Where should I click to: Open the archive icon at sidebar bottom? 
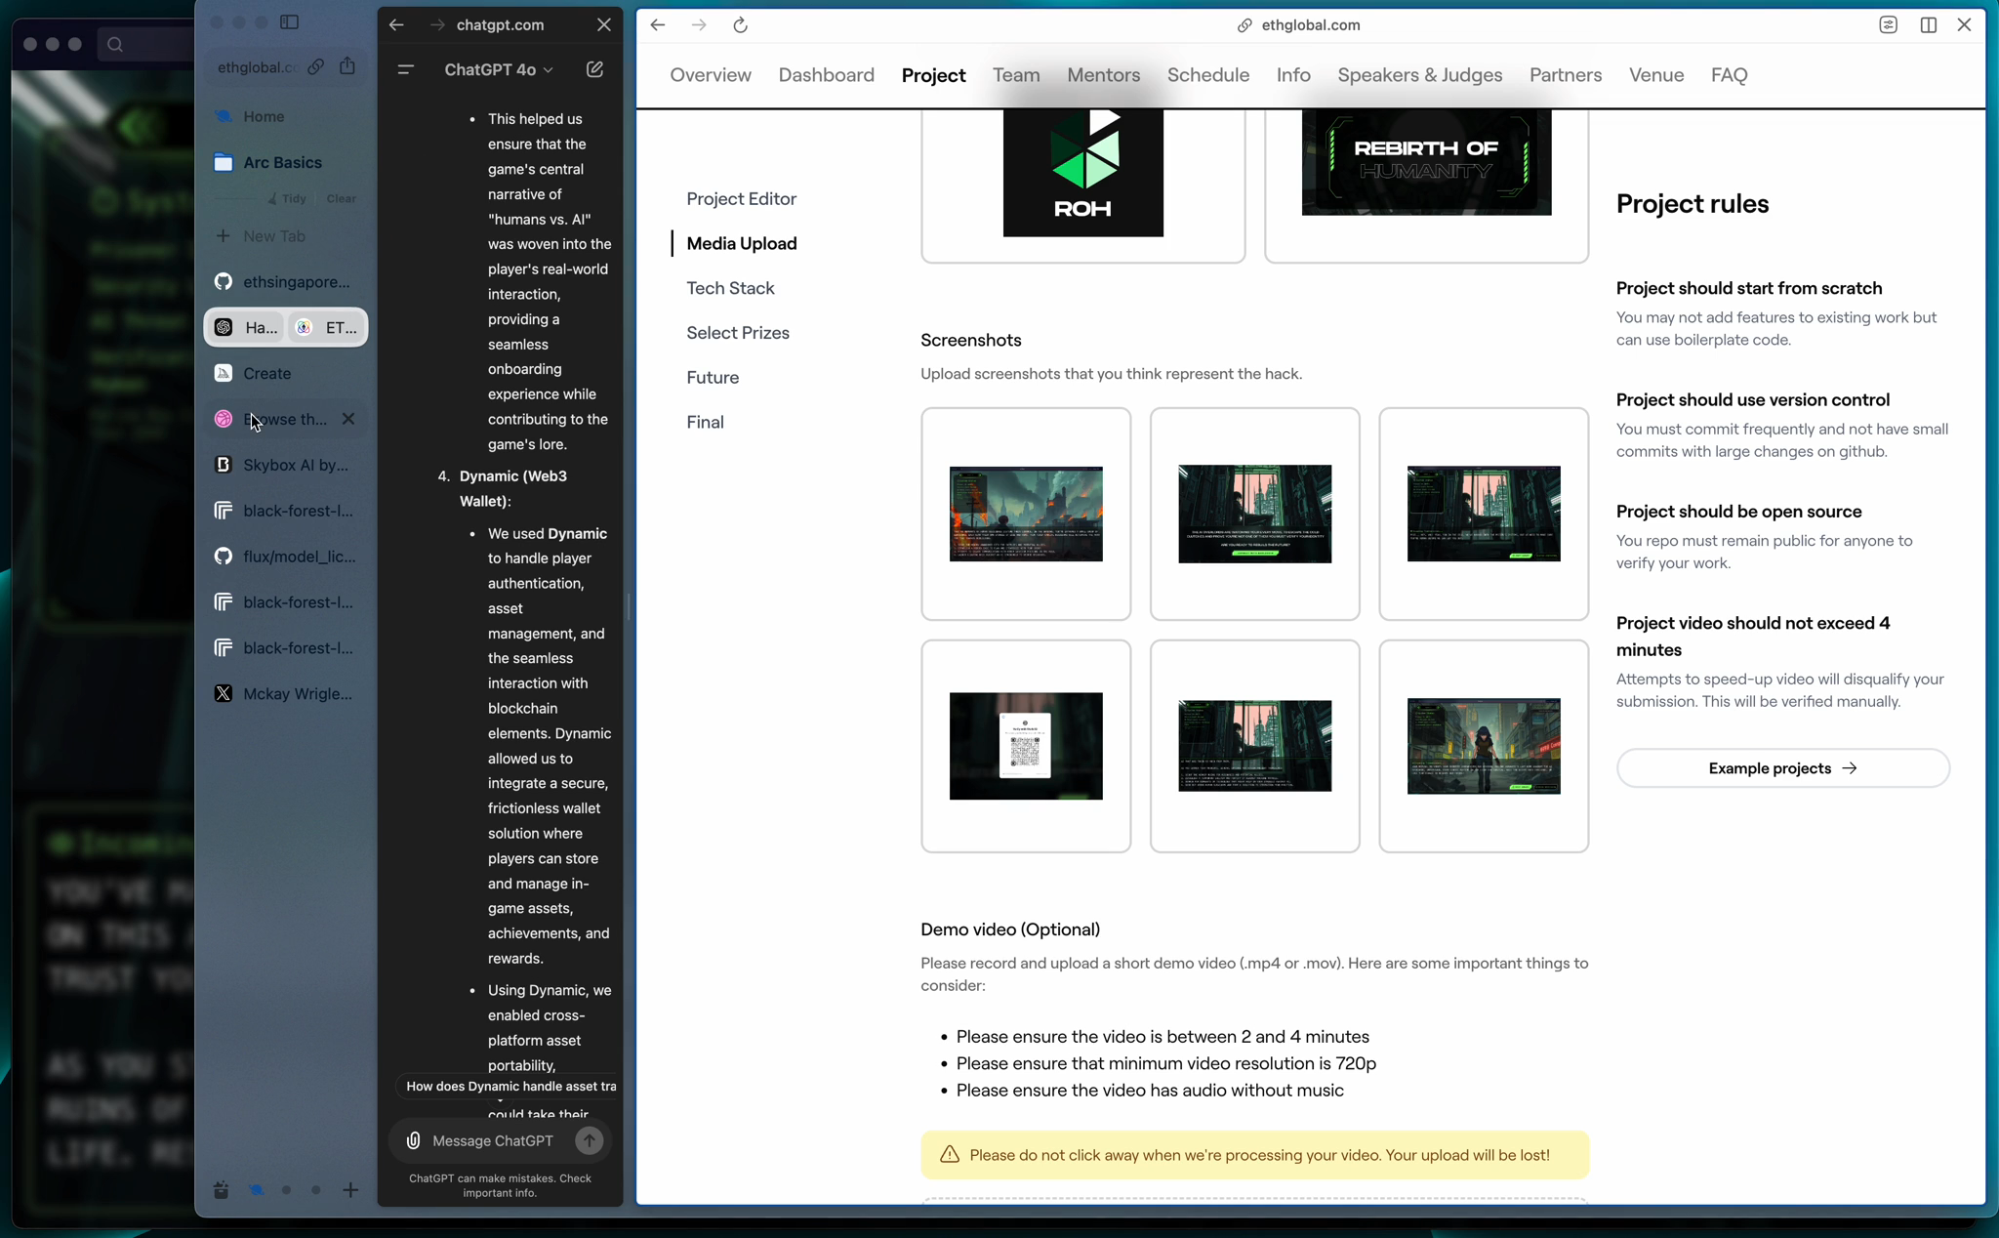pos(221,1189)
